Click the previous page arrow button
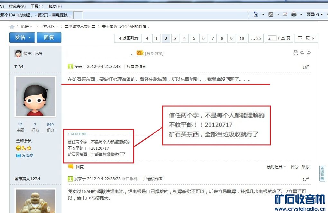Image resolution: width=328 pixels, height=213 pixels. 147,38
